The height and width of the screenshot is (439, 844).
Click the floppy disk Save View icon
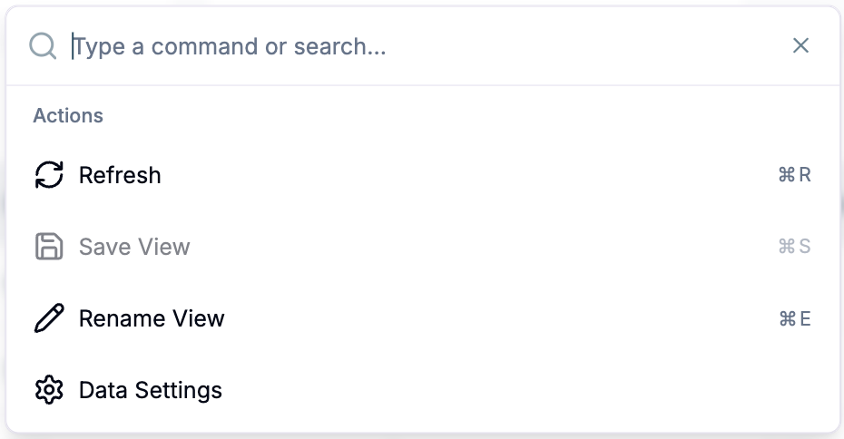[x=49, y=247]
